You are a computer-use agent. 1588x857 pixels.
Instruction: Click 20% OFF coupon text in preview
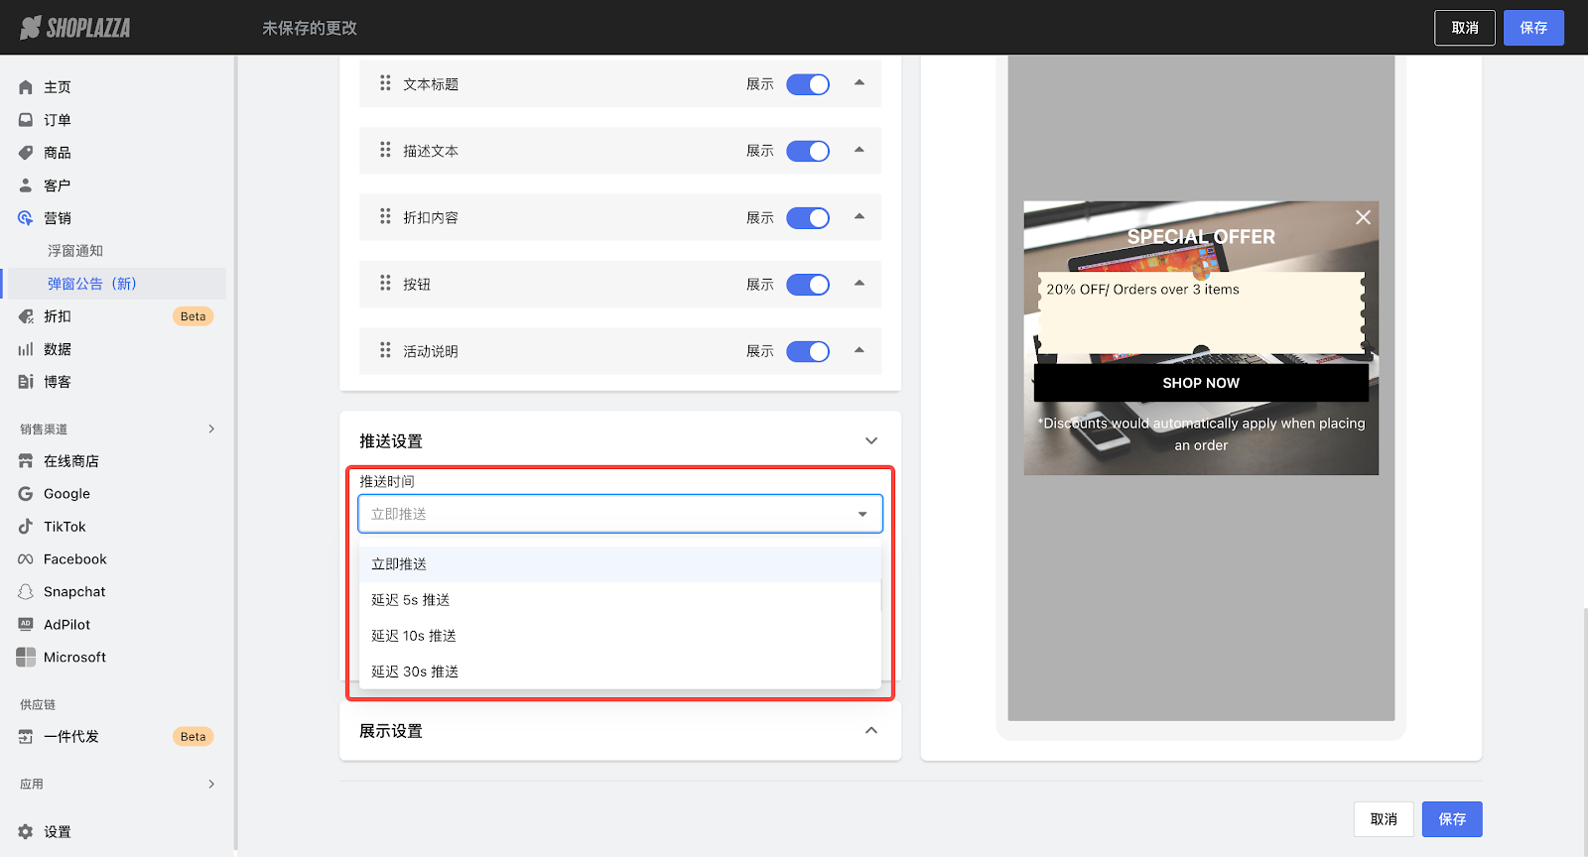[x=1142, y=290]
